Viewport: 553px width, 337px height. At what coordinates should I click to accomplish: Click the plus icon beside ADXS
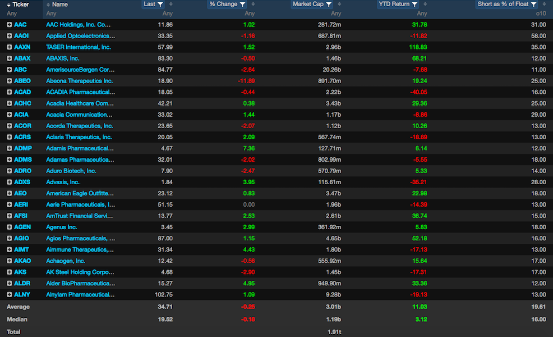(9, 183)
